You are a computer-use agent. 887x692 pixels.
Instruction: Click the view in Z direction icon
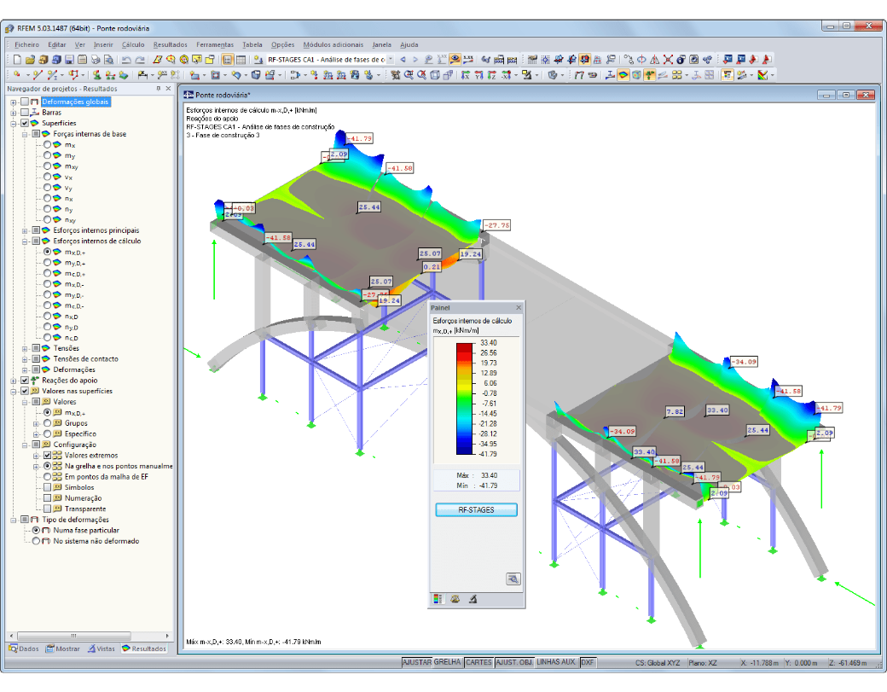tap(491, 75)
